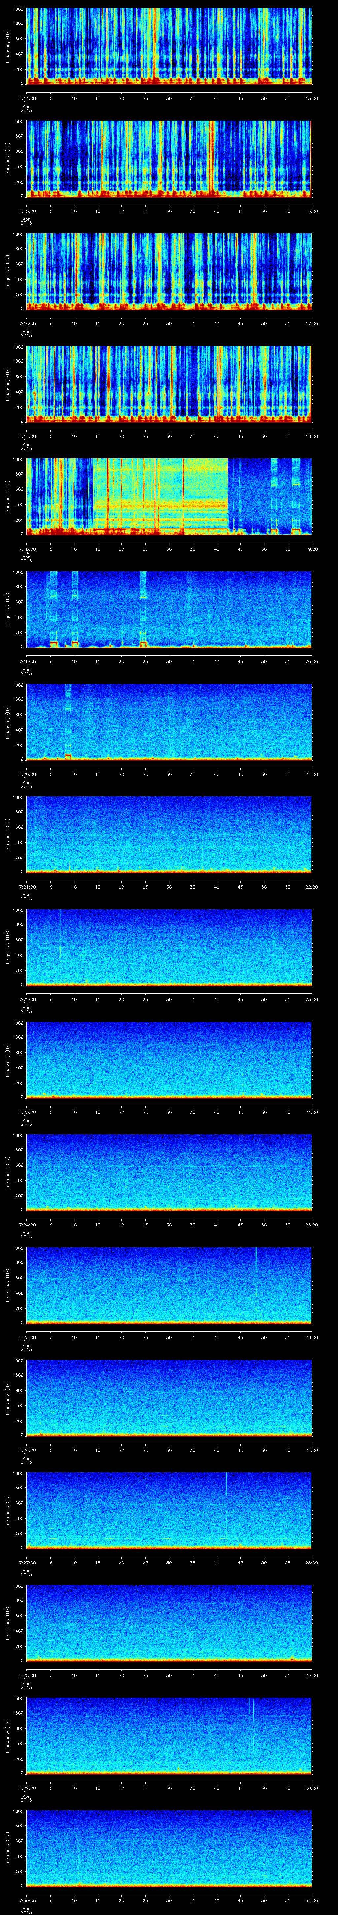Click the '26:00' end-time label
Screen dimensions: 338x1915
pos(311,1337)
